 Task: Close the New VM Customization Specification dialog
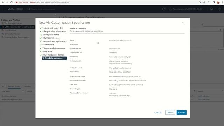tap(183, 23)
